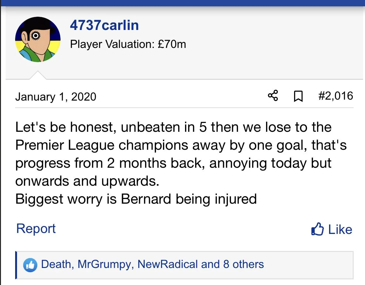Screen dimensions: 365x285
Task: Click the dark blue header bar
Action: (x=182, y=3)
